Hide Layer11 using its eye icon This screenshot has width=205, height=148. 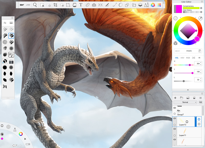pos(175,129)
